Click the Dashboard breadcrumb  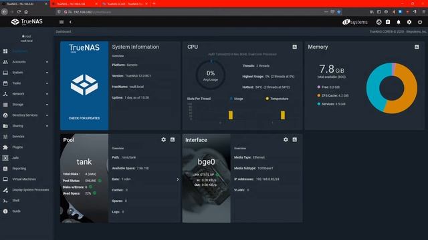(64, 31)
